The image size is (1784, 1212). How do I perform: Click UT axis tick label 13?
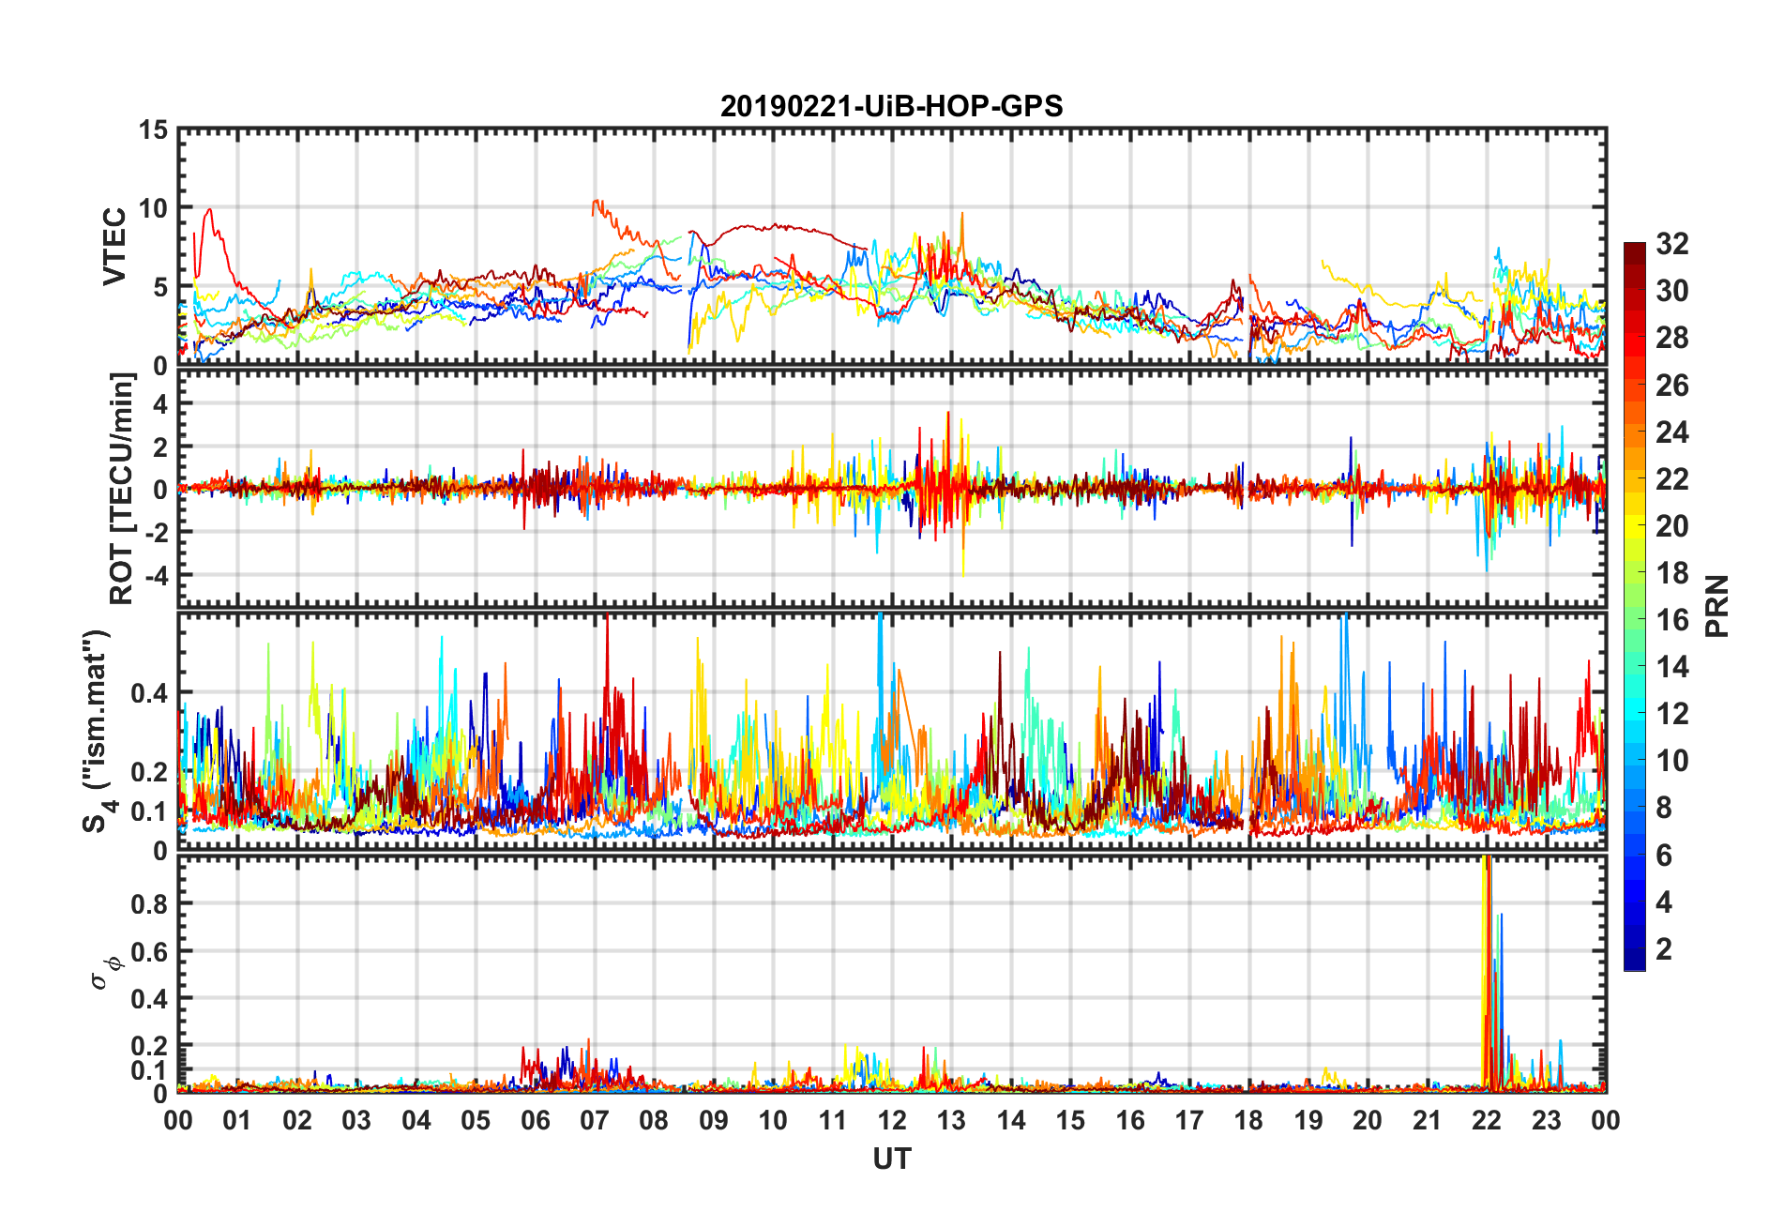coord(951,1120)
